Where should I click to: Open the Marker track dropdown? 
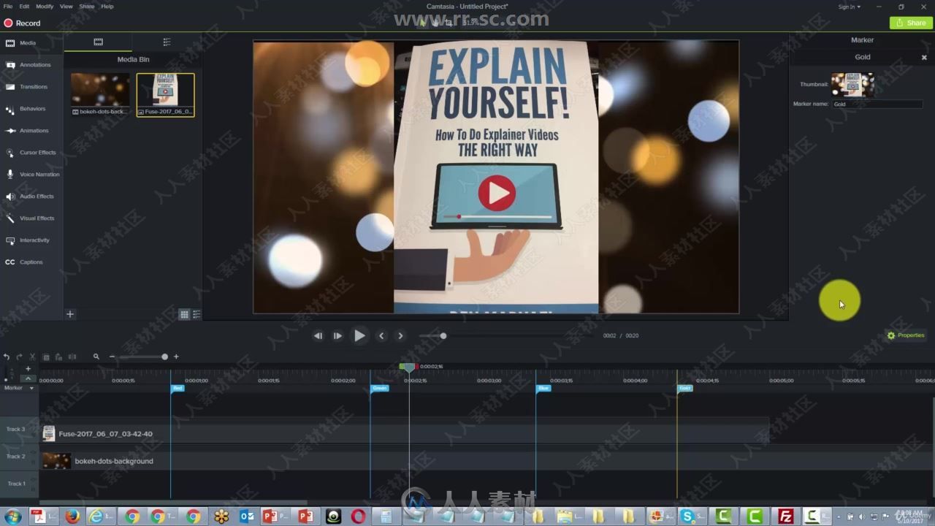point(31,388)
